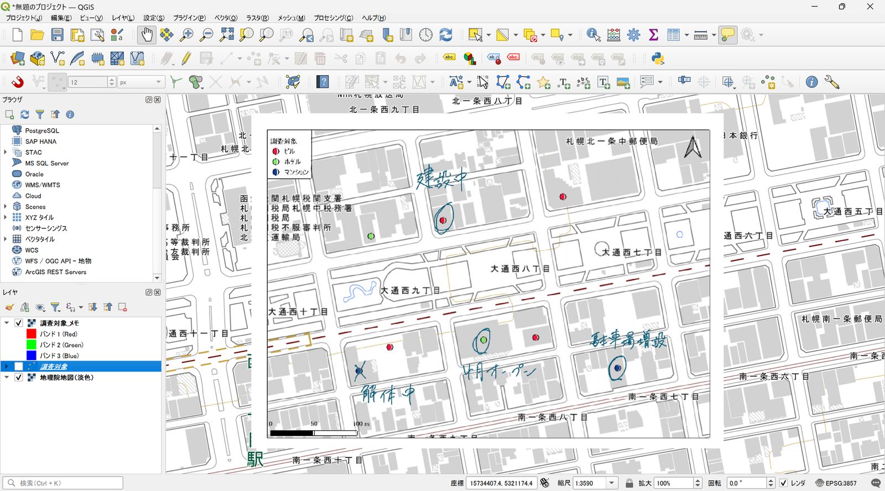
Task: Toggle visibility of 調査対象_メモ layer
Action: [19, 323]
